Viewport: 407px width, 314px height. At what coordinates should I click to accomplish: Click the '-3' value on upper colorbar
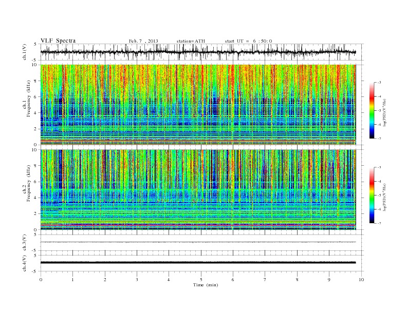(379, 83)
